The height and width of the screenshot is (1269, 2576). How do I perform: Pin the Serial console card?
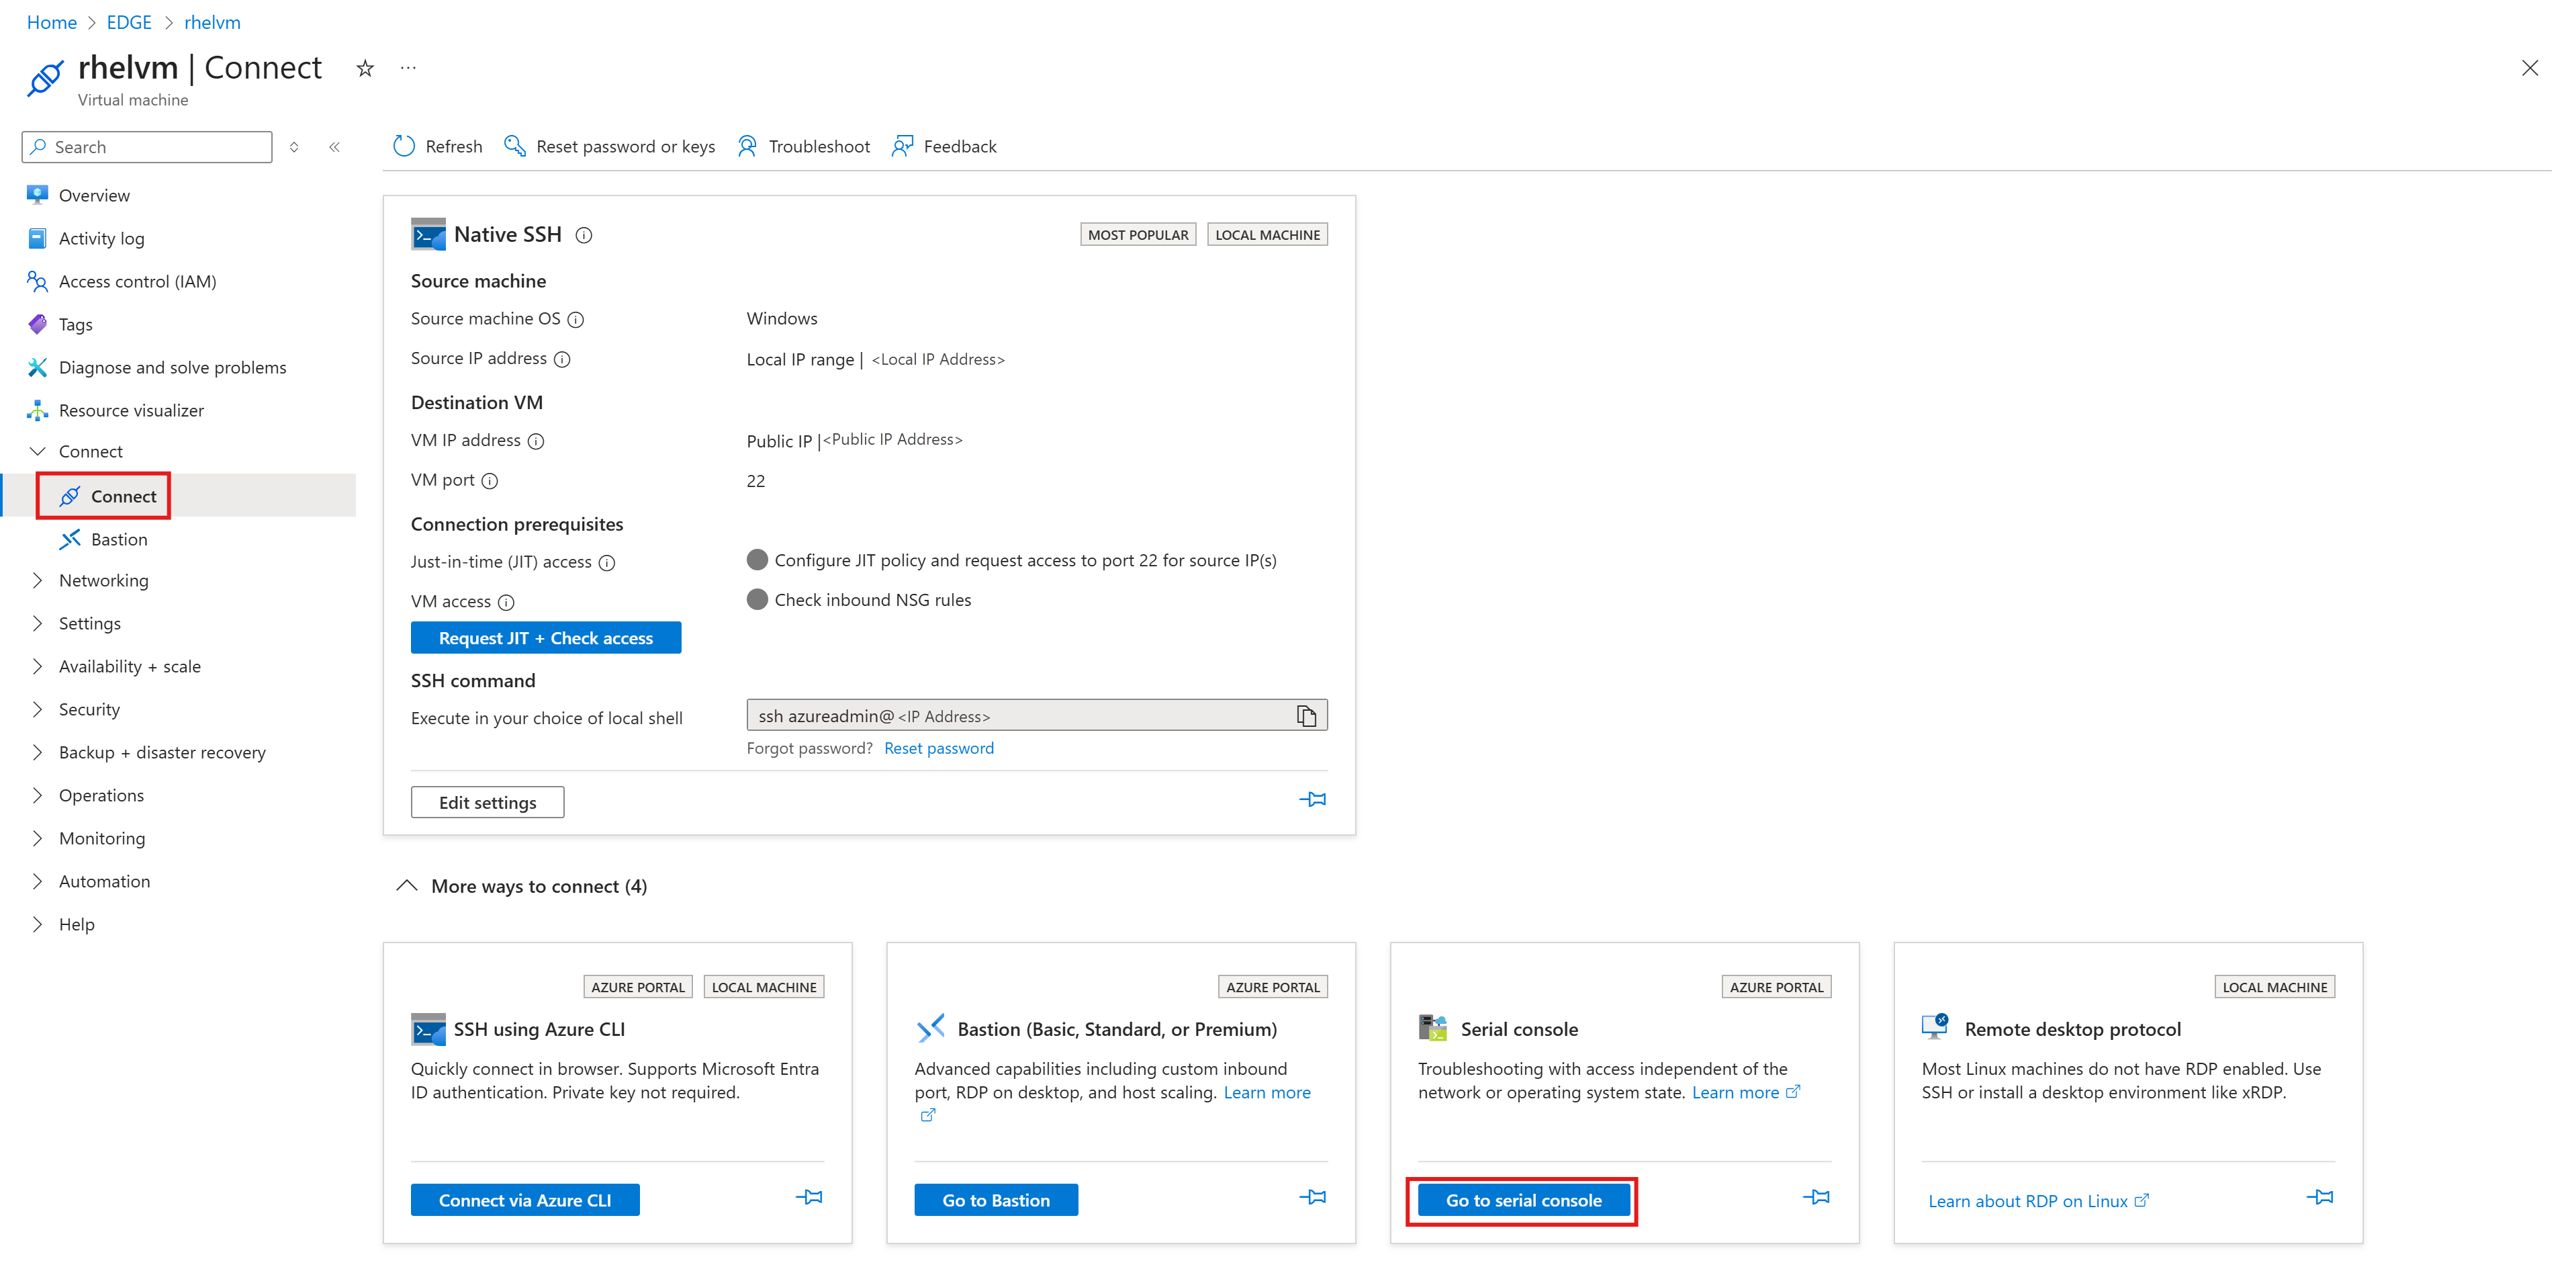[1816, 1197]
